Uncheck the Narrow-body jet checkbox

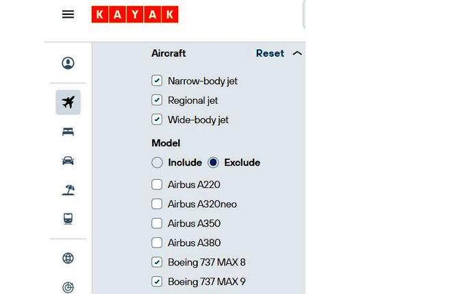(157, 81)
